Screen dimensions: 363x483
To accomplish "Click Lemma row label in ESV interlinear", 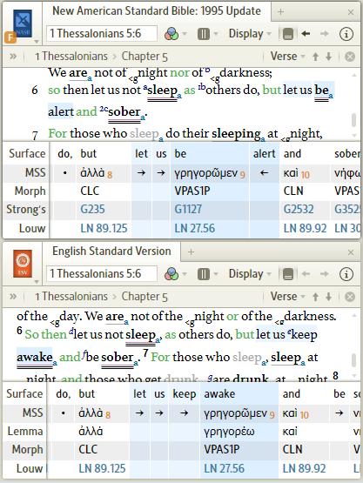I will point(25,432).
